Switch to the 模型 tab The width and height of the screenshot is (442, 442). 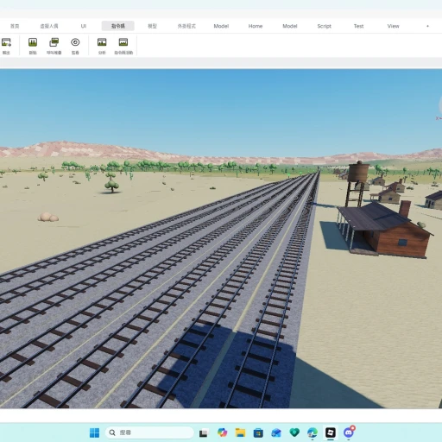pos(152,26)
